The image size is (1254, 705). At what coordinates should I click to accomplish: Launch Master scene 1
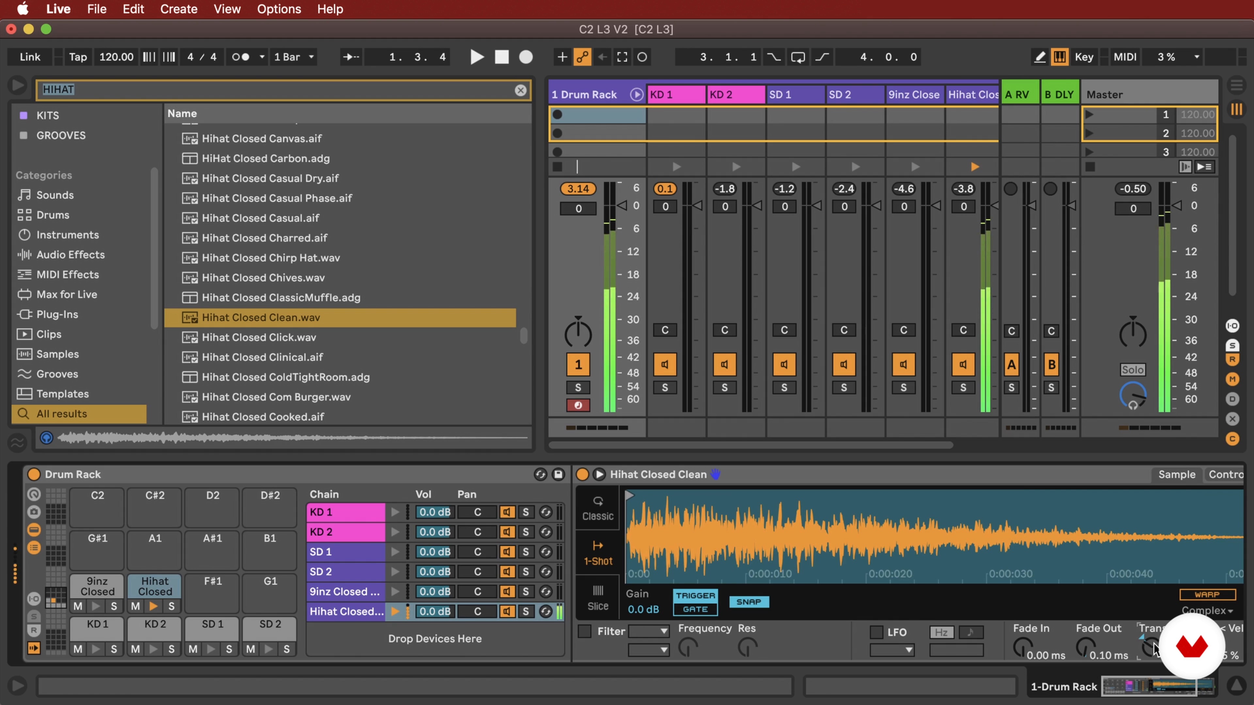click(x=1089, y=115)
